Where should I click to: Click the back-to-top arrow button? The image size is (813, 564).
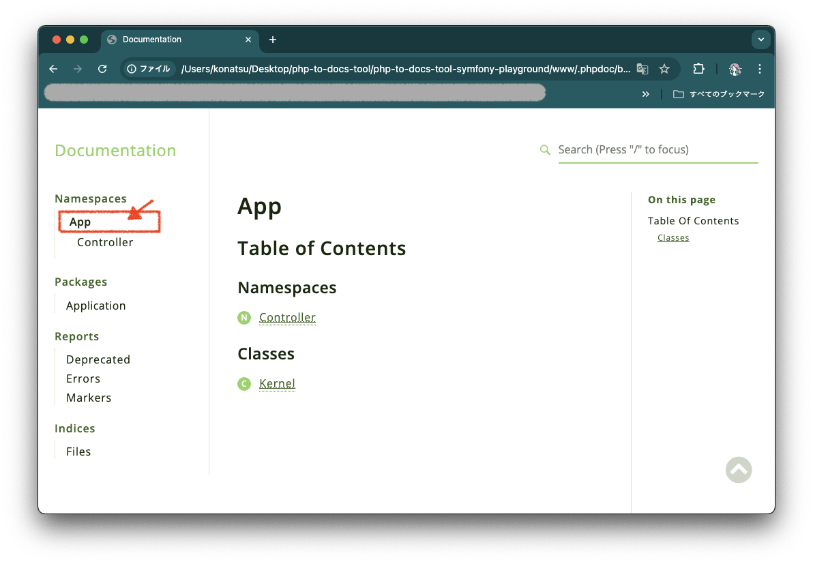[x=739, y=470]
